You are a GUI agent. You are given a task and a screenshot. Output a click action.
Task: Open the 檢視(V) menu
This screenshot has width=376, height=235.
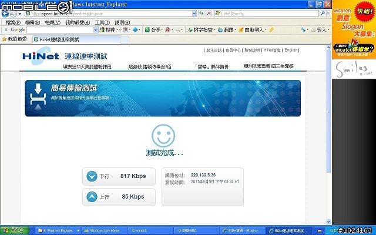pyautogui.click(x=52, y=22)
